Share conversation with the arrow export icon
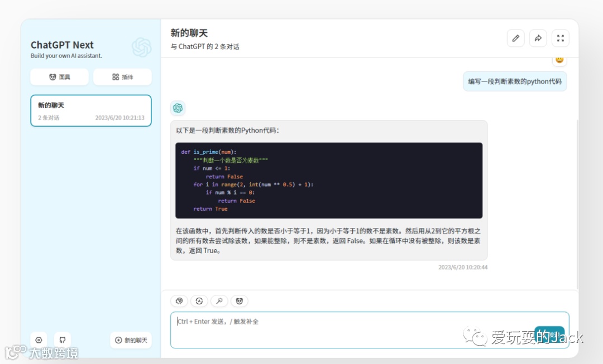603x364 pixels. 538,38
